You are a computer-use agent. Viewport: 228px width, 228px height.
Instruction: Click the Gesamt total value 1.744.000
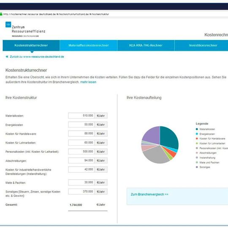click(76, 205)
